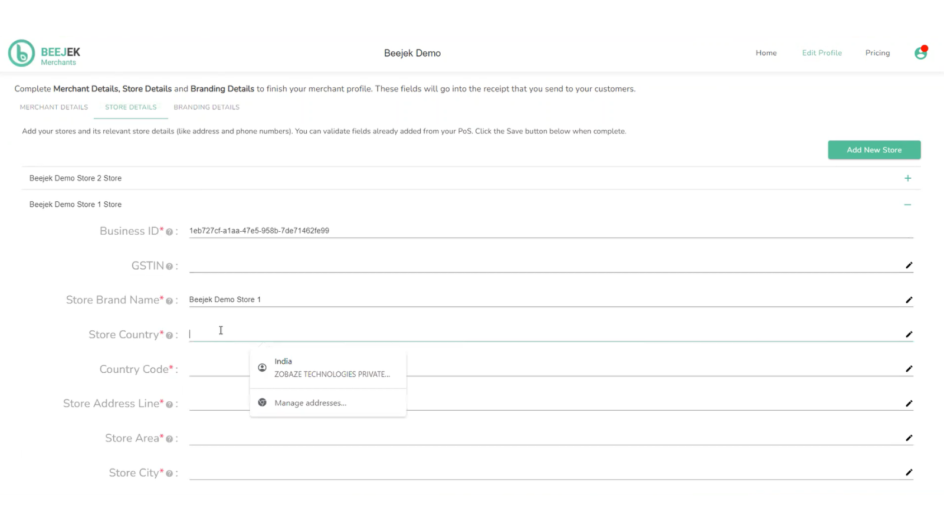Click the pencil edit icon for GSTIN
The width and height of the screenshot is (944, 531).
(x=909, y=265)
